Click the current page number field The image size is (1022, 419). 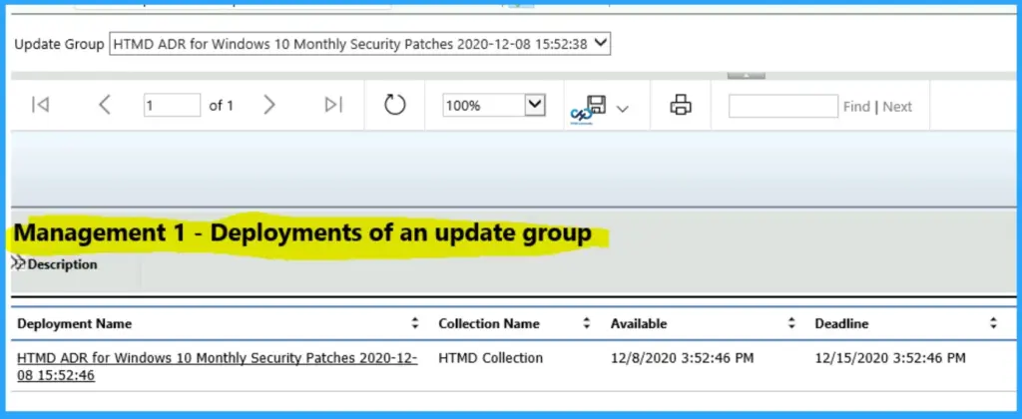tap(172, 105)
